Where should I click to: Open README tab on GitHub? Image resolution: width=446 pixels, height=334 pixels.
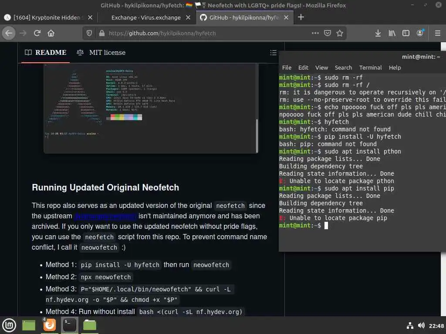coord(45,53)
